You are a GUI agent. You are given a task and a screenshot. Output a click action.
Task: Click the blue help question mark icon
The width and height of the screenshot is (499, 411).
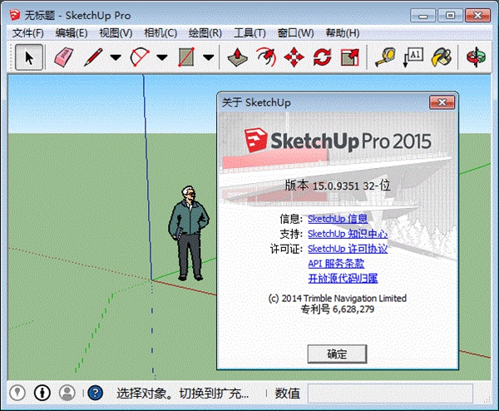(96, 393)
